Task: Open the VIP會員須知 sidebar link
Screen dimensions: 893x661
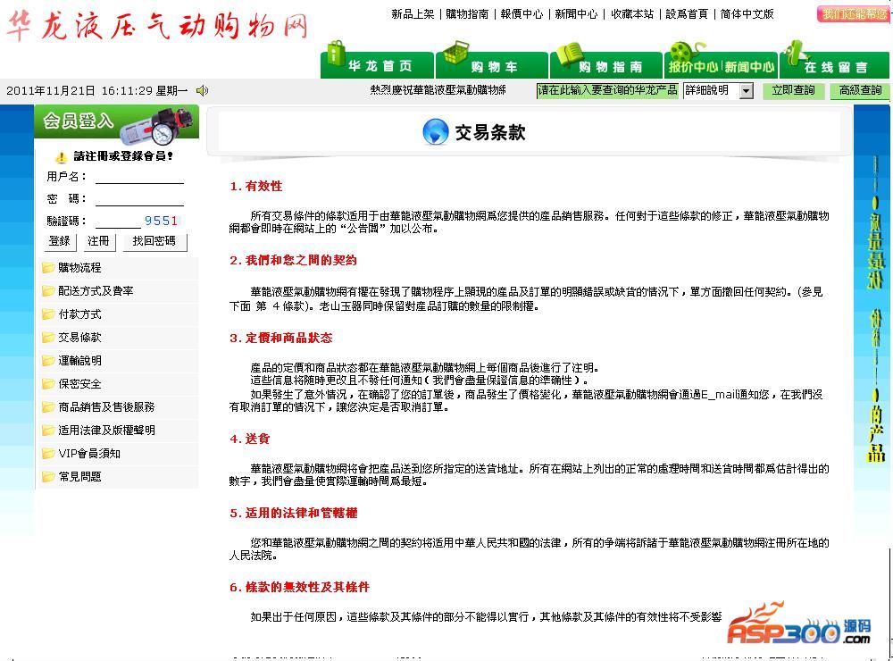Action: (x=89, y=454)
